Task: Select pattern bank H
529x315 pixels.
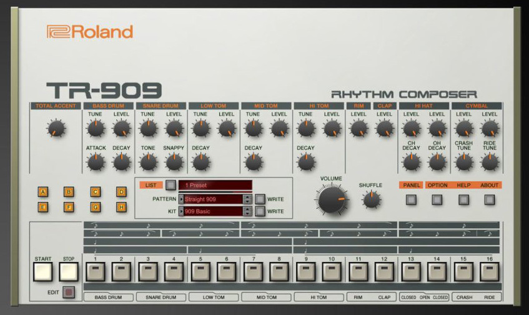Action: coord(121,207)
